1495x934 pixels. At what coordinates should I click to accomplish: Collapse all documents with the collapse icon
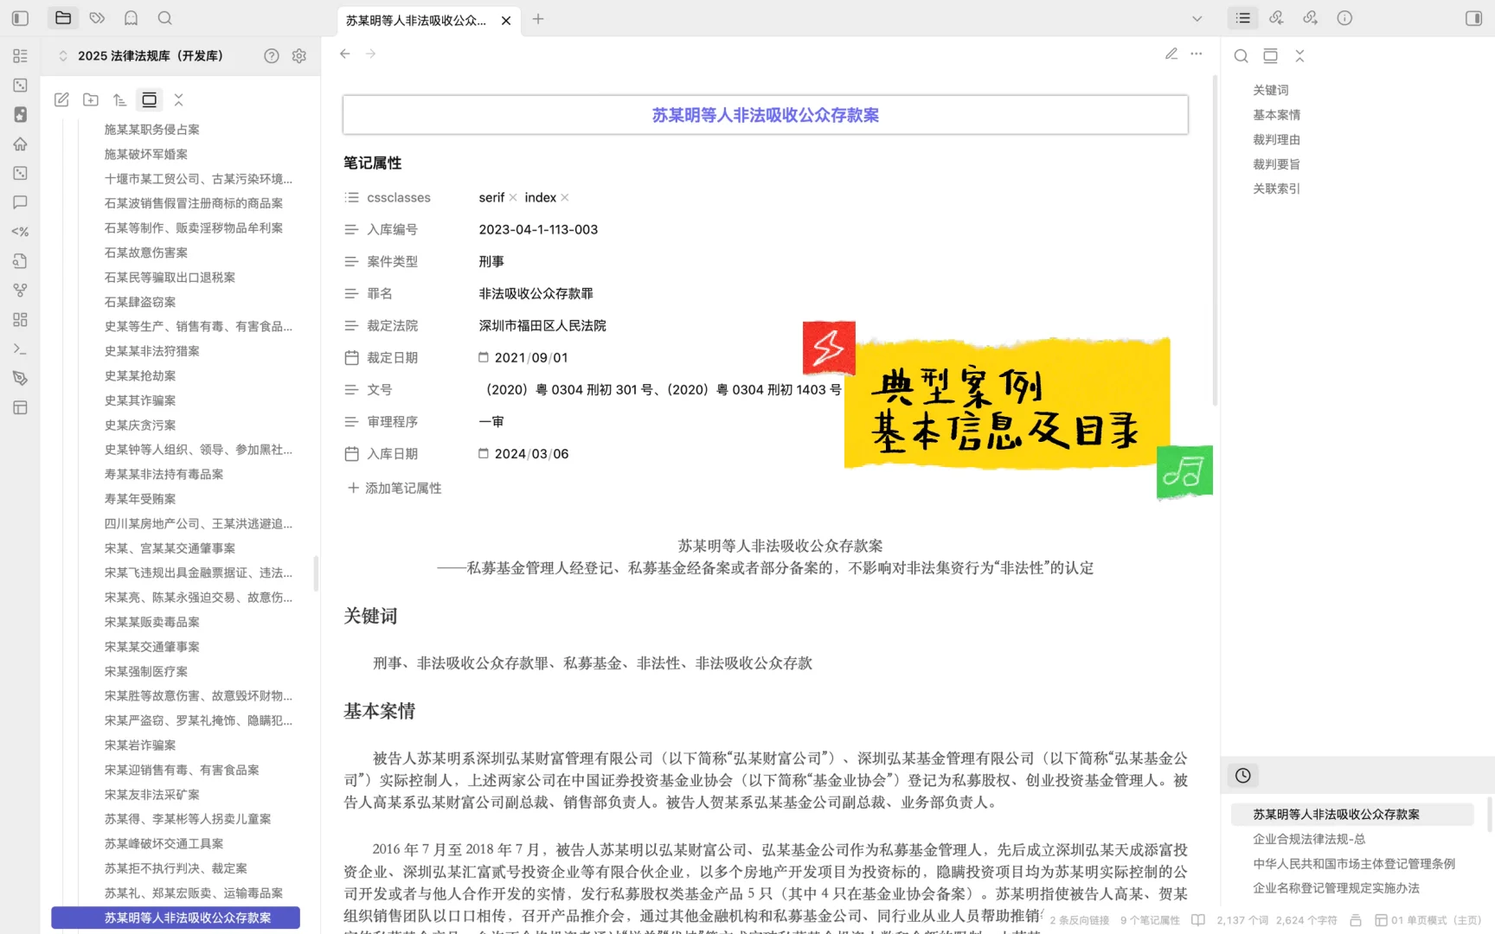[x=179, y=99]
